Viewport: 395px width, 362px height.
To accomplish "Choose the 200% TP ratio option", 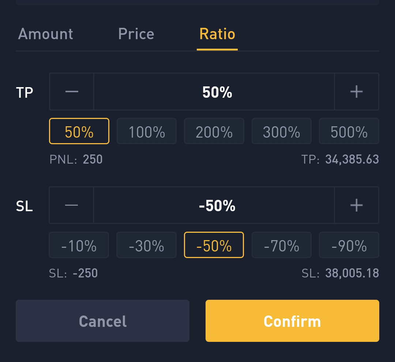I will [214, 131].
